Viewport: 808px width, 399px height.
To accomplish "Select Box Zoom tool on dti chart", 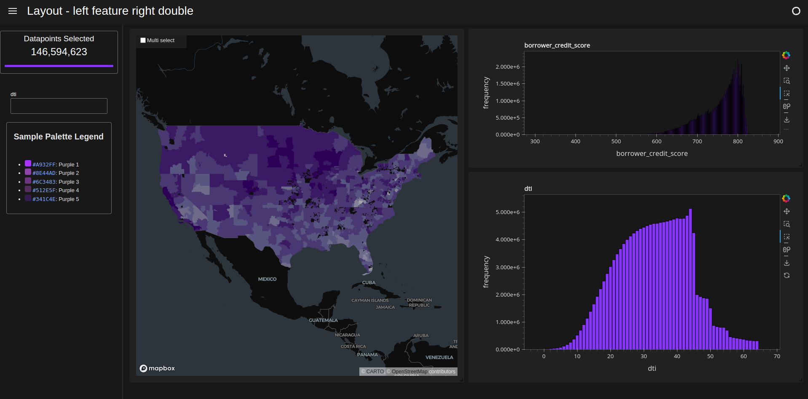I will point(787,224).
